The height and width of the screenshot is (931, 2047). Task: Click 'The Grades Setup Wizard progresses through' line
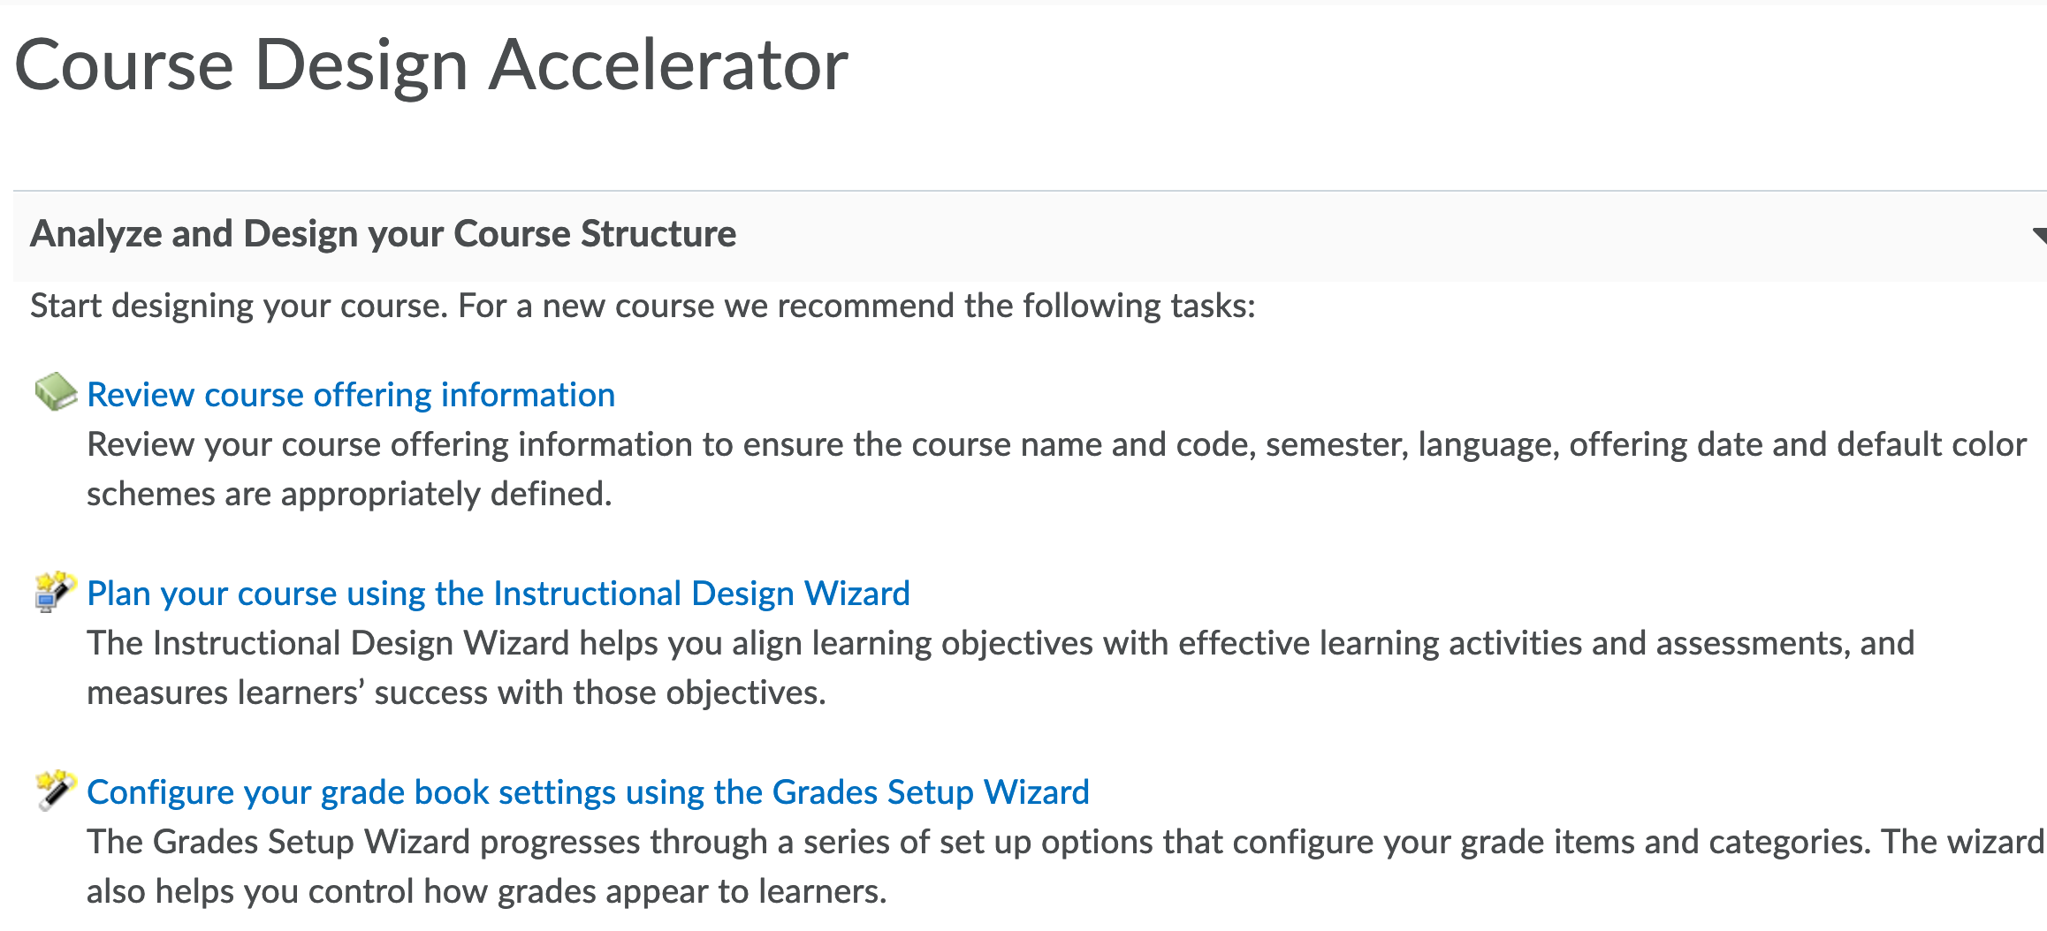[x=1064, y=842]
